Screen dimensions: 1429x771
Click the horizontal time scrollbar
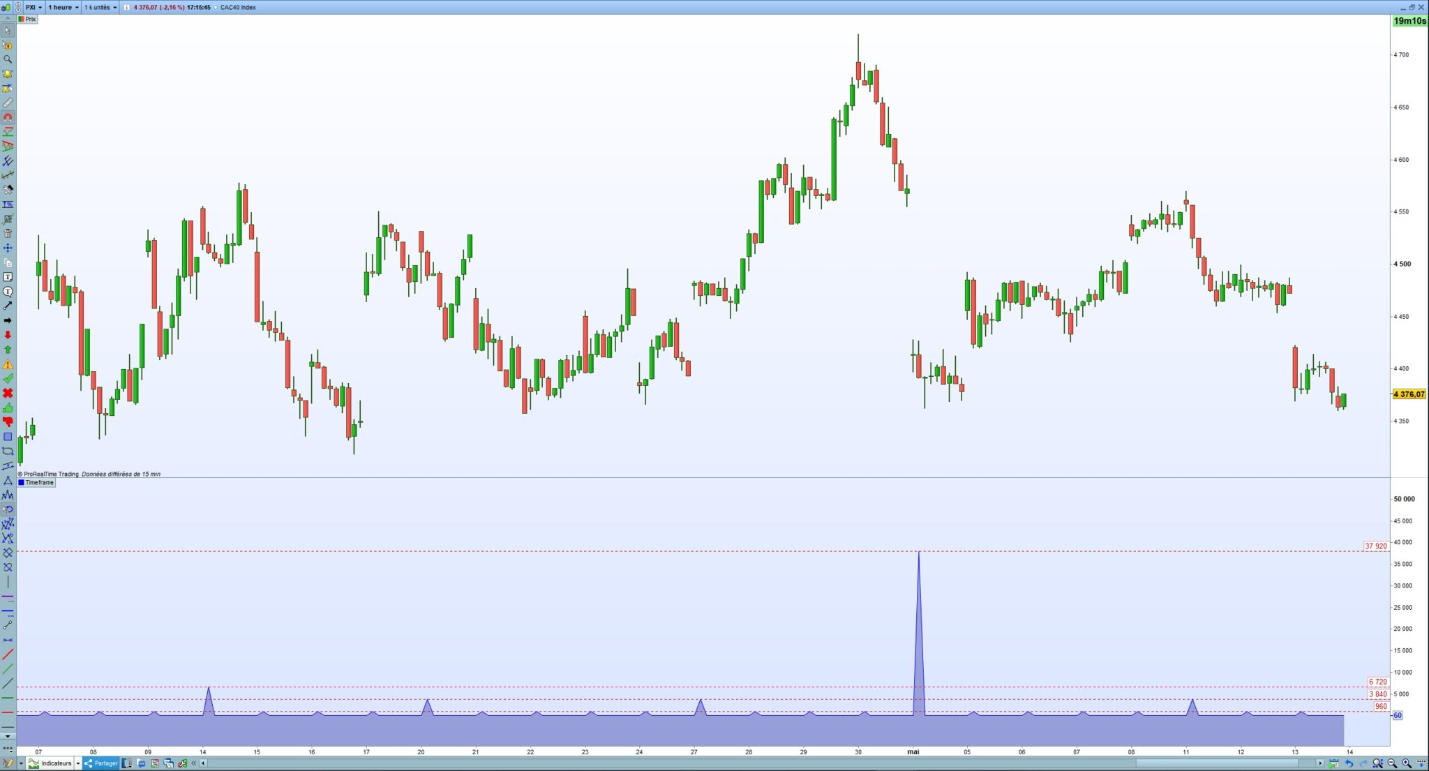[x=1216, y=763]
